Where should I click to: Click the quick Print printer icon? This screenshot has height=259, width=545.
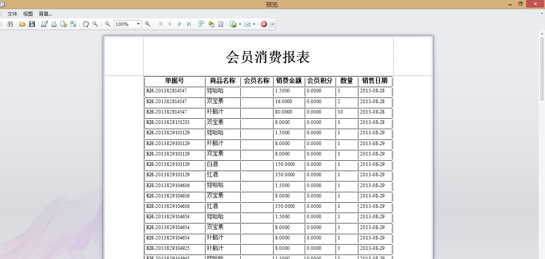[54, 24]
